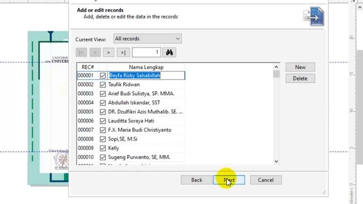Screen dimensions: 363x204
Task: Select the Beyfa Rizky Salsabillah name field
Action: pos(146,75)
